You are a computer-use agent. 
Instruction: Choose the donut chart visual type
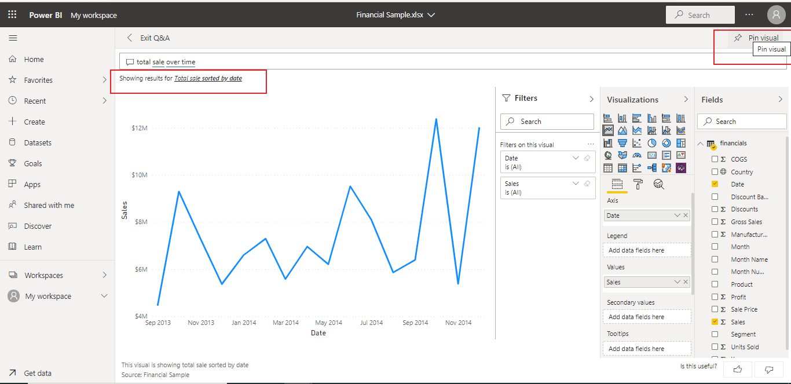(667, 142)
